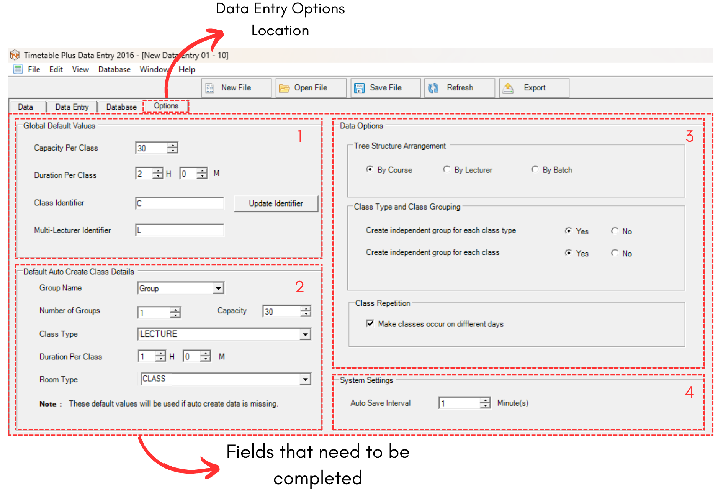The height and width of the screenshot is (500, 718).
Task: Open the Group Name dropdown
Action: pyautogui.click(x=218, y=288)
